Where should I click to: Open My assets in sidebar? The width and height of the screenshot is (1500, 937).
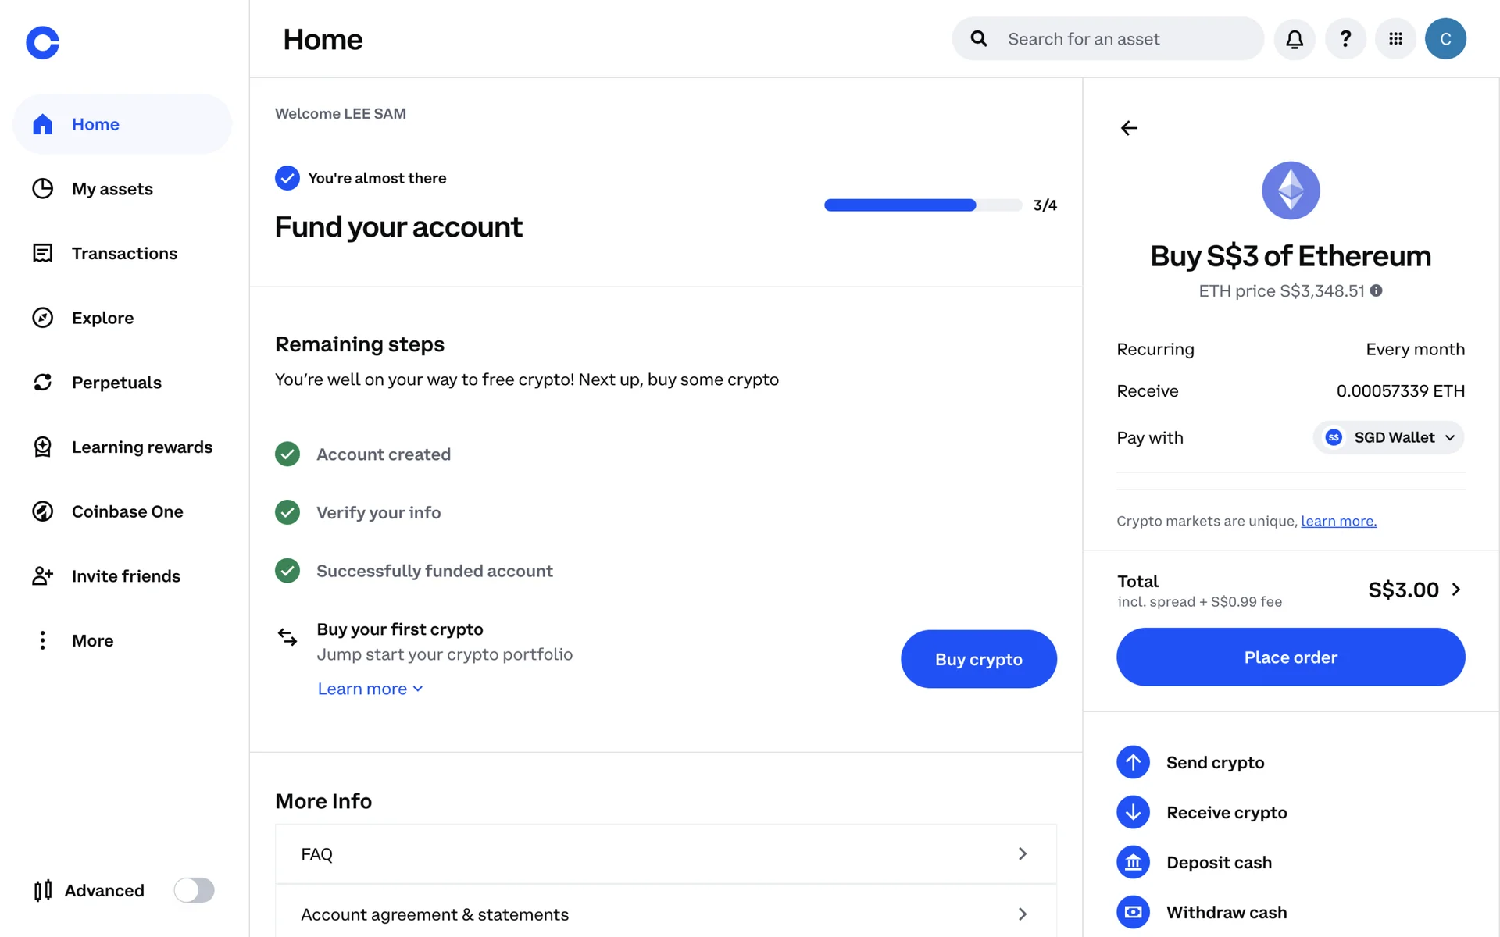[112, 189]
